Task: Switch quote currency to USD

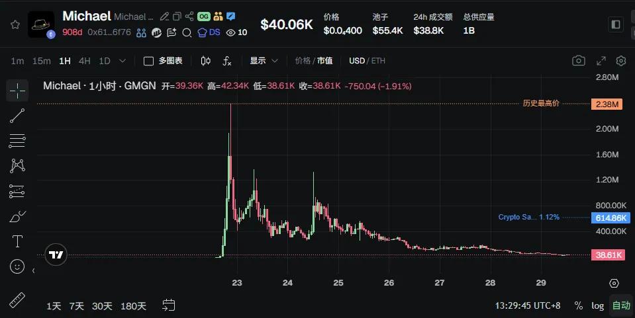Action: coord(357,61)
